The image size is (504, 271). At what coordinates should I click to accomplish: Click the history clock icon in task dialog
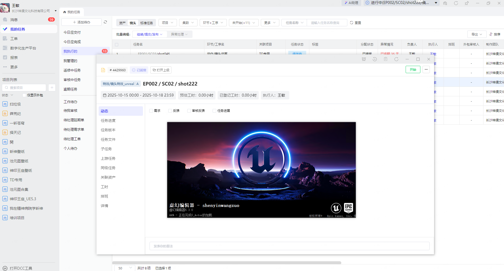(x=375, y=59)
